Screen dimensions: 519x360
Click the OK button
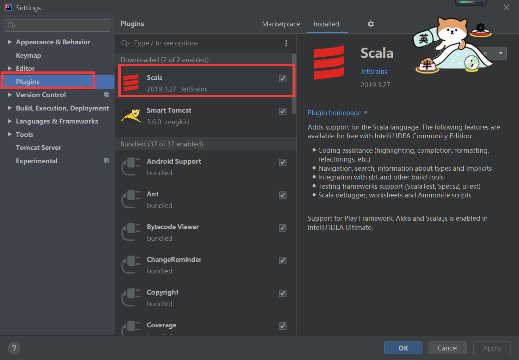pyautogui.click(x=403, y=348)
